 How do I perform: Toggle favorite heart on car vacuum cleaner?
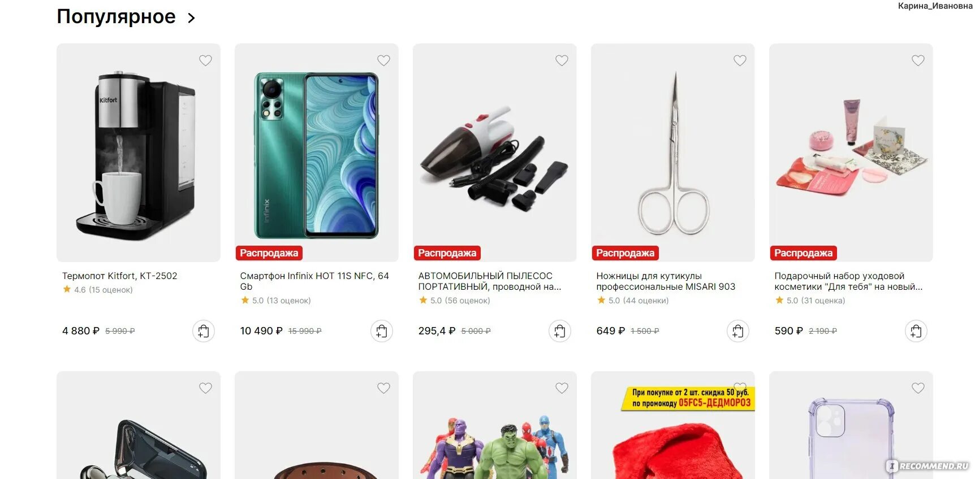point(562,60)
